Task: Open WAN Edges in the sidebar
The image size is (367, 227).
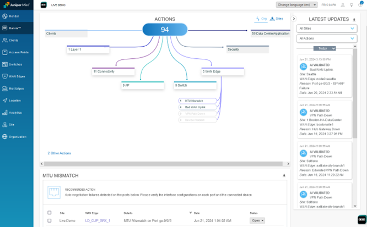Action: 17,76
